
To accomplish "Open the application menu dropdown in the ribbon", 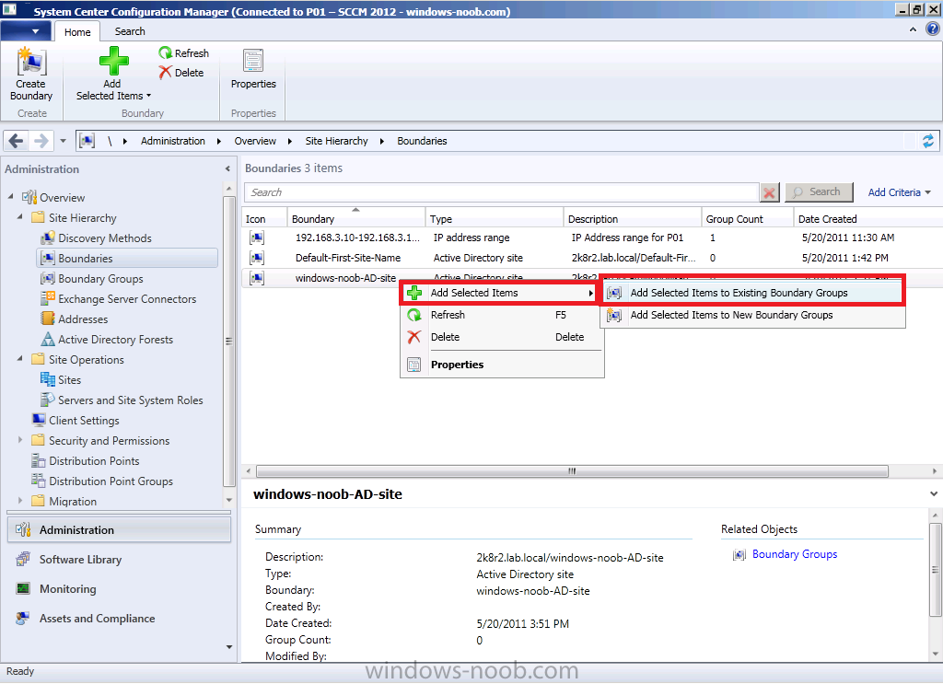I will [27, 30].
